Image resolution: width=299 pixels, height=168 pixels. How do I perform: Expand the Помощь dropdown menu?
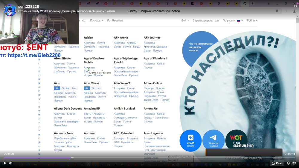(x=97, y=21)
